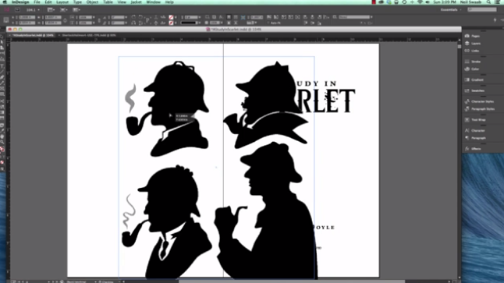
Task: Click the Adobe help search field
Action: click(x=482, y=9)
